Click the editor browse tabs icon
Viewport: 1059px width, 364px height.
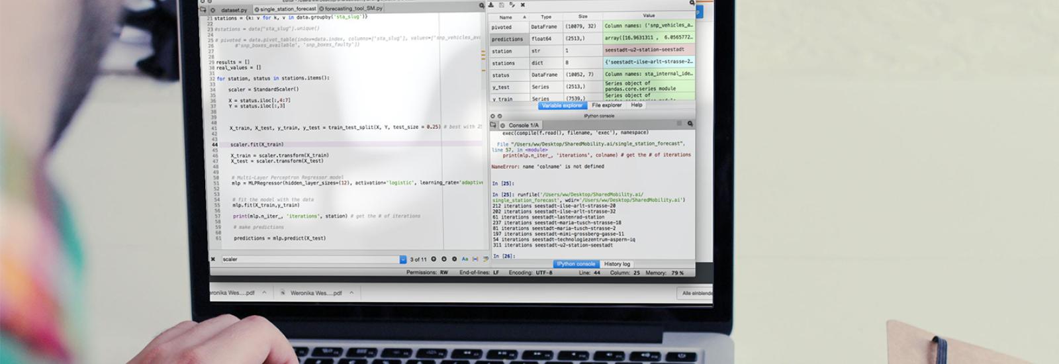click(203, 10)
